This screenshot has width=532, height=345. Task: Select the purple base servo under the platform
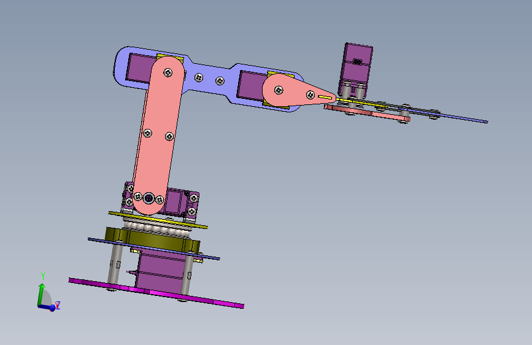click(x=163, y=272)
